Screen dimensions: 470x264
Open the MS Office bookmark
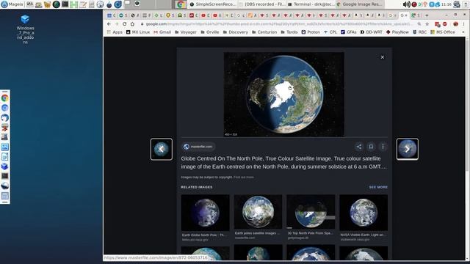click(443, 32)
